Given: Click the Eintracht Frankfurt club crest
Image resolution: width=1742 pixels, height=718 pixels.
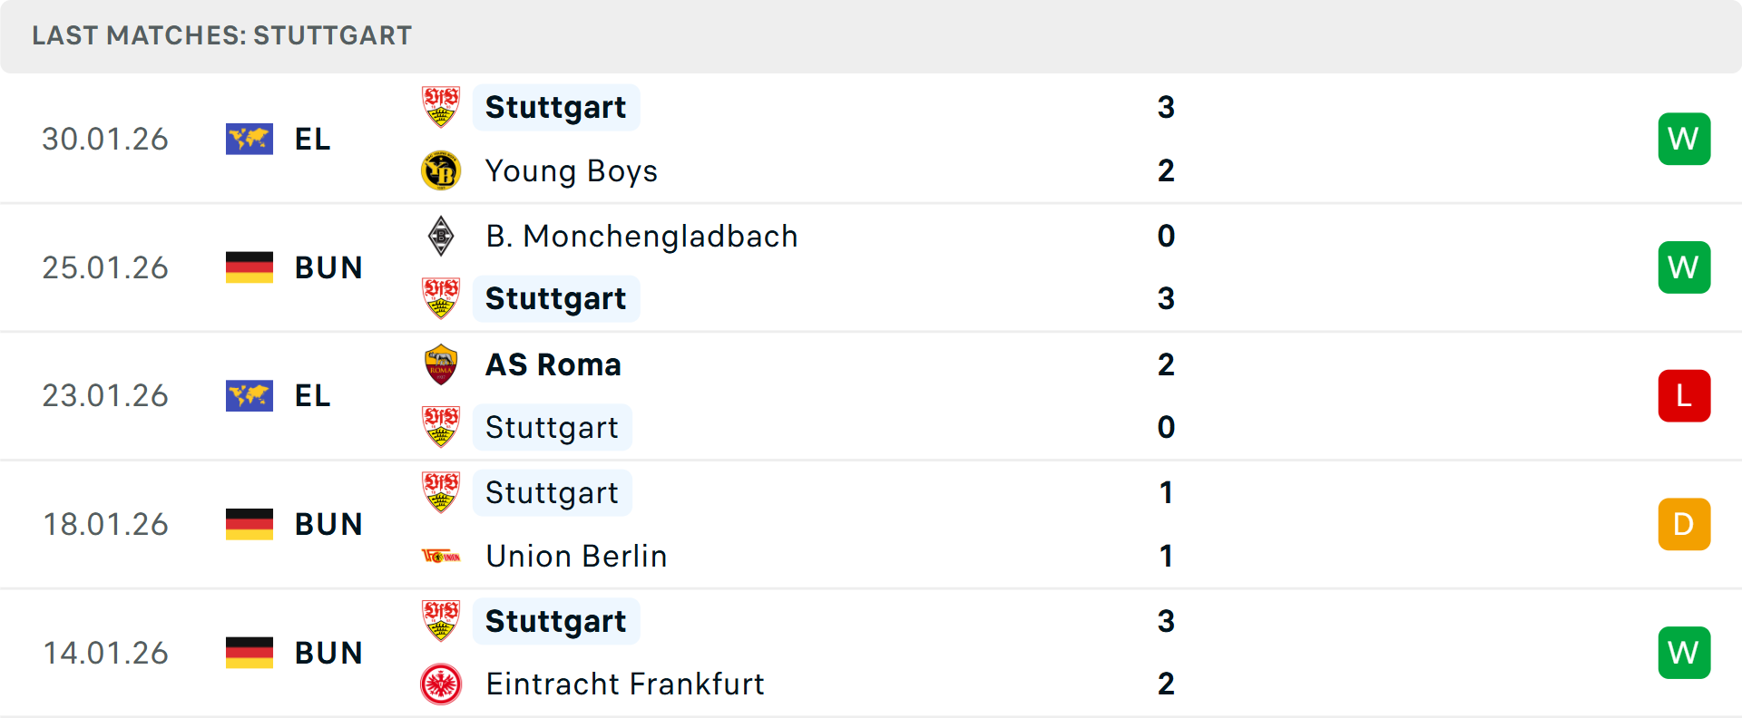Looking at the screenshot, I should click(441, 684).
